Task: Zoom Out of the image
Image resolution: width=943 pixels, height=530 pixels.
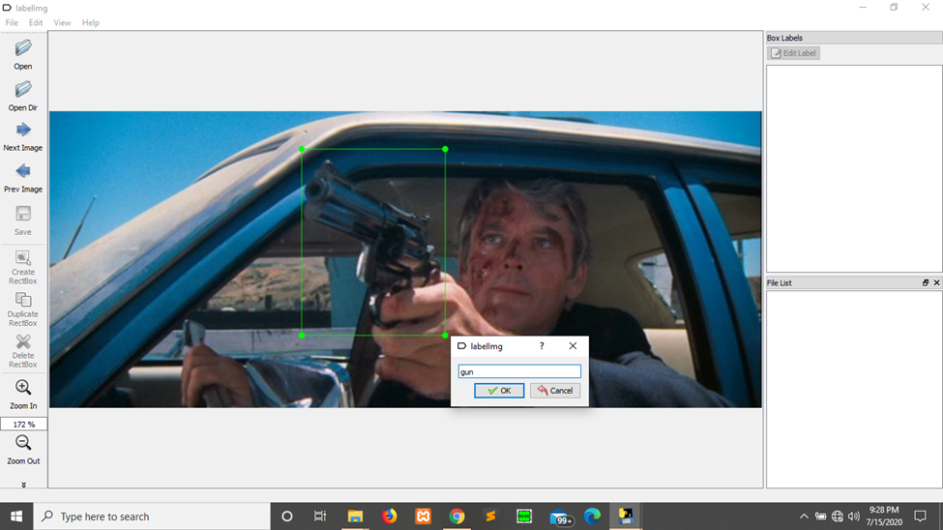Action: click(x=23, y=450)
